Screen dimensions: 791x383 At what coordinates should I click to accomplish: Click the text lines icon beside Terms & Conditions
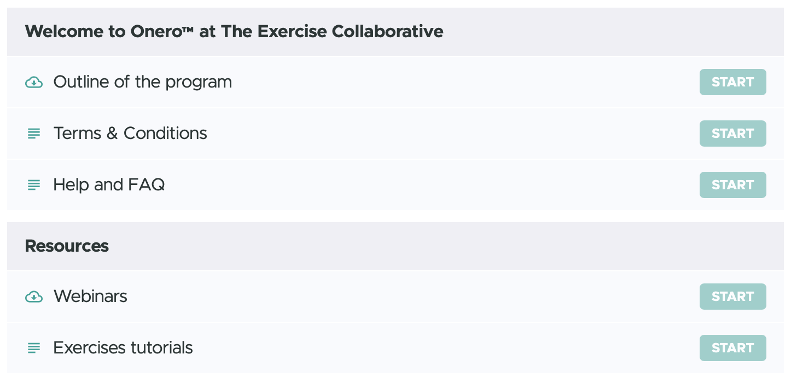pyautogui.click(x=34, y=134)
